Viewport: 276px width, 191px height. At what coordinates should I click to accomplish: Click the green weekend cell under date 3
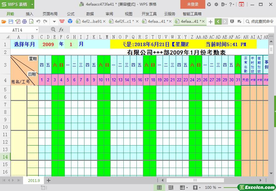(x=55, y=93)
